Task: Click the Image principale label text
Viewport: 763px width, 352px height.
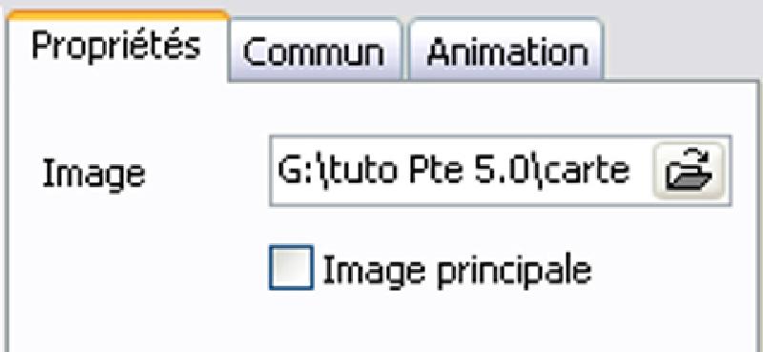Action: tap(457, 271)
